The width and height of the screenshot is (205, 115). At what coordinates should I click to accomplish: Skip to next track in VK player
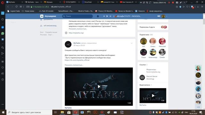click(x=110, y=16)
